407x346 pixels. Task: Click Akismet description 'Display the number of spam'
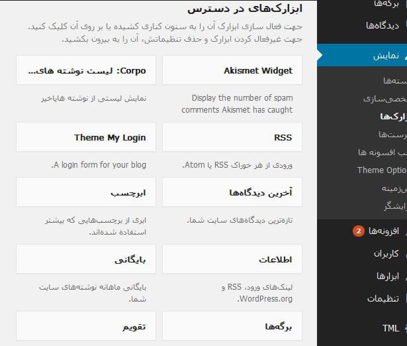pos(242,98)
